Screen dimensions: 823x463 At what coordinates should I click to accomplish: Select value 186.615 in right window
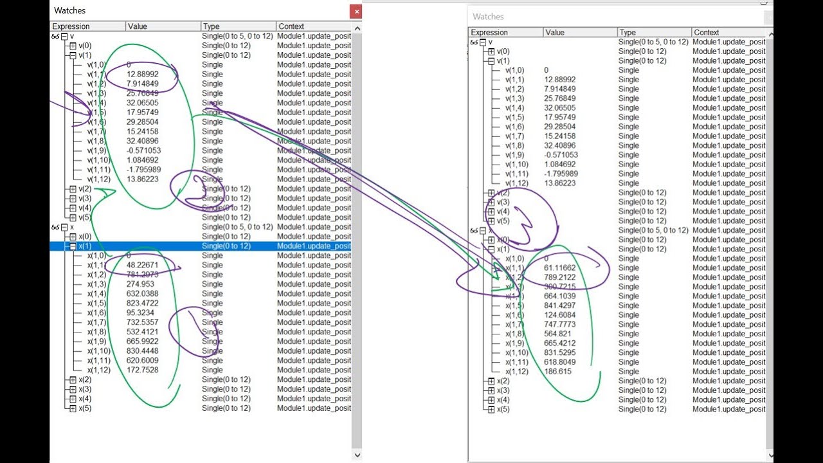coord(558,372)
